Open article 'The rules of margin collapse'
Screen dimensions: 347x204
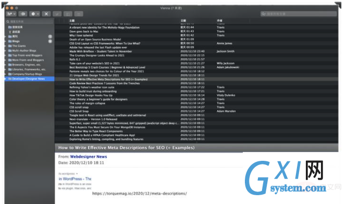pos(88,103)
